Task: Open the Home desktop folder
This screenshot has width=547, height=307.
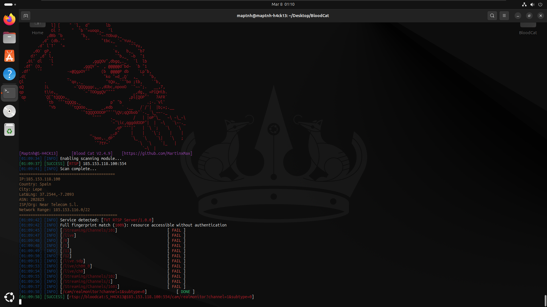Action: click(38, 29)
